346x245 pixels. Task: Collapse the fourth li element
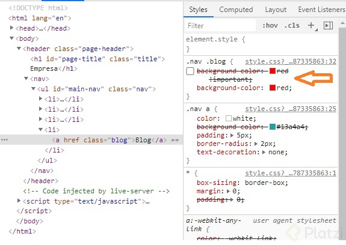[40, 129]
